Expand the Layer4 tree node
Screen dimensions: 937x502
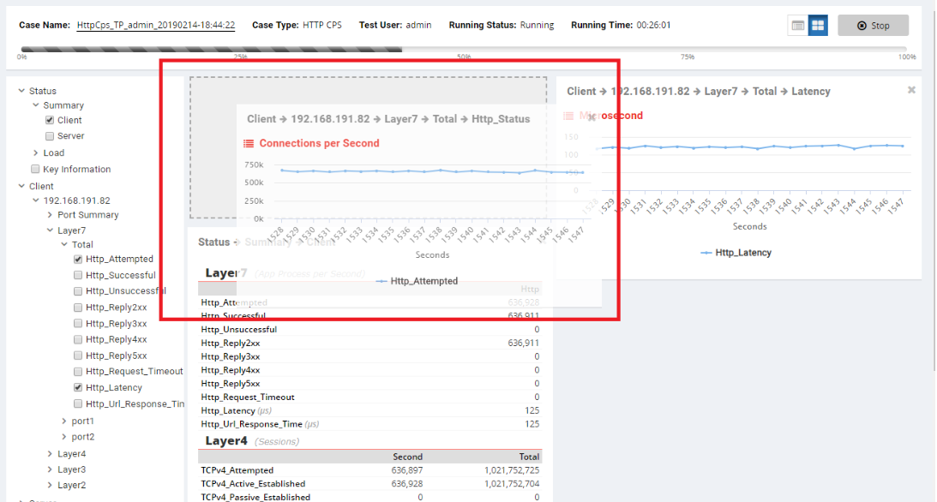51,454
